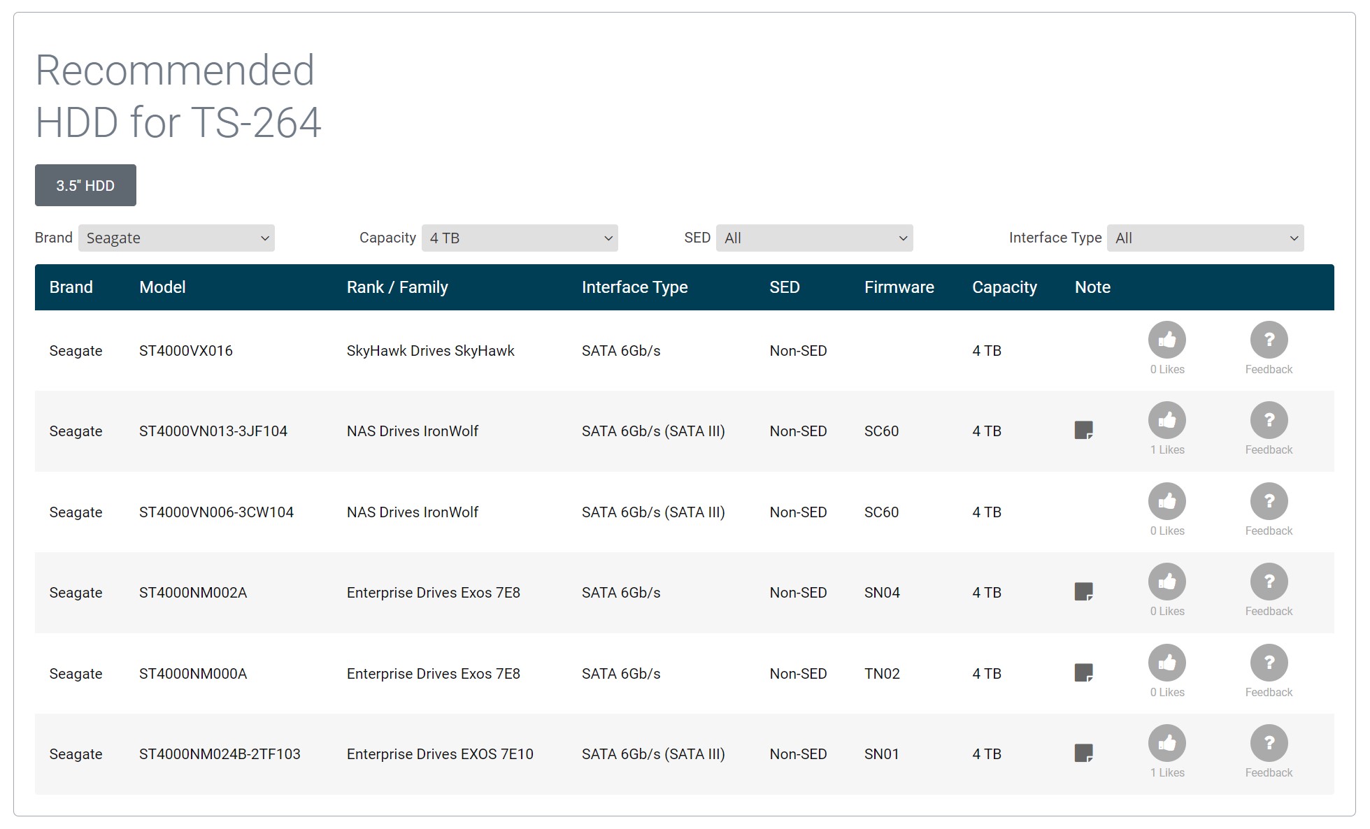Open the Feedback question icon for ST4000NM000A
Screen dimensions: 1370x829
pyautogui.click(x=1269, y=663)
